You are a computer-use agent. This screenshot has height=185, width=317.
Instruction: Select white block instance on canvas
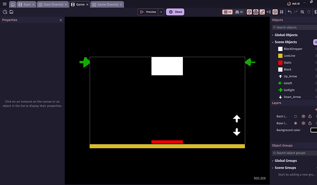167,66
